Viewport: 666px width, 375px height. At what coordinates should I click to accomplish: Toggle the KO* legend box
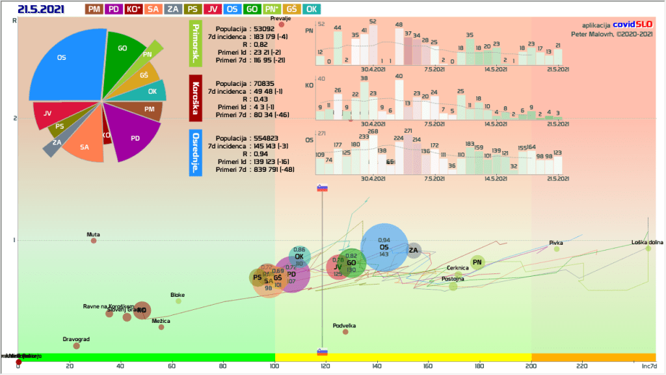(135, 9)
